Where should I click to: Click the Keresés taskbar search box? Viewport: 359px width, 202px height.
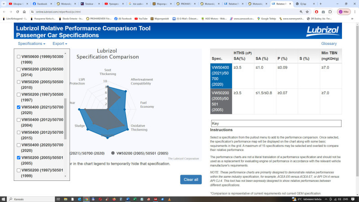31,199
